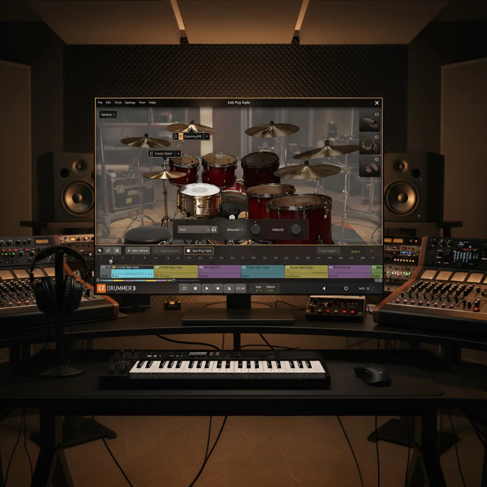Expand the Options dropdown over the drum room

(108, 115)
